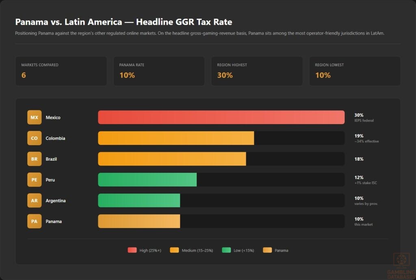Select the red High (25%+) legend swatch
416x280 pixels.
pos(132,250)
